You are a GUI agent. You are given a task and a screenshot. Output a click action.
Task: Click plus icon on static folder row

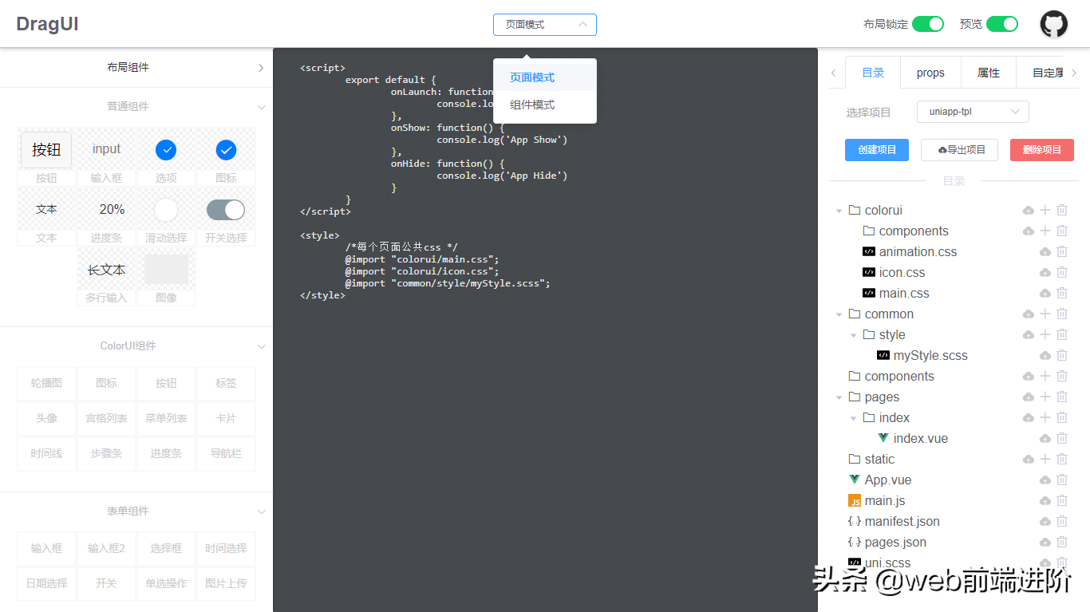[1045, 459]
